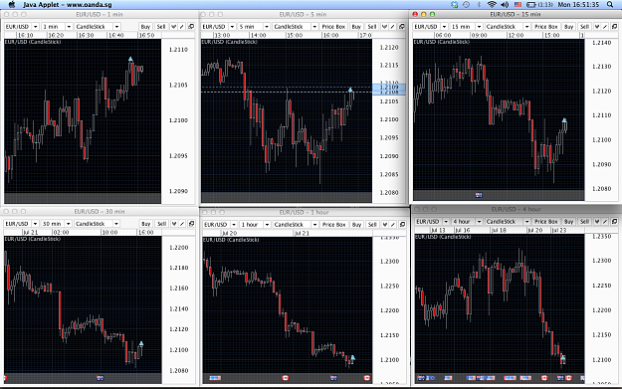
Task: Open CandleStick chart type dropdown in 1 min window
Action: pos(98,27)
